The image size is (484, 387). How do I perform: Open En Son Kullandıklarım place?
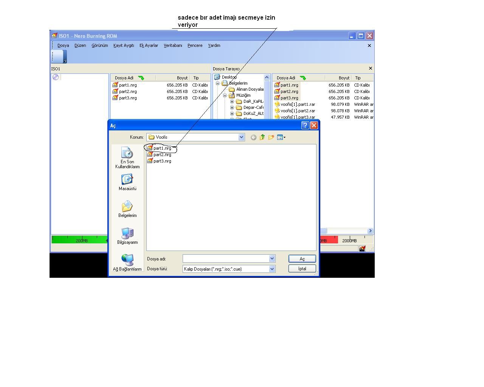(x=127, y=158)
